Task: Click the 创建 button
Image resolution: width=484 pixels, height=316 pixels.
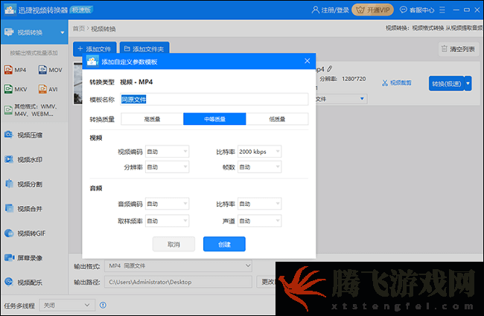Action: (224, 244)
